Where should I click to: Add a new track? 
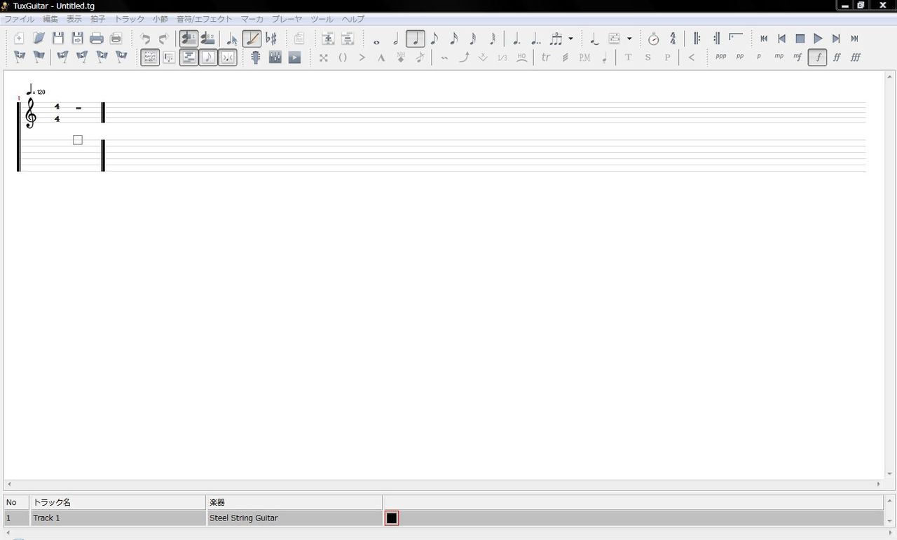coord(327,39)
